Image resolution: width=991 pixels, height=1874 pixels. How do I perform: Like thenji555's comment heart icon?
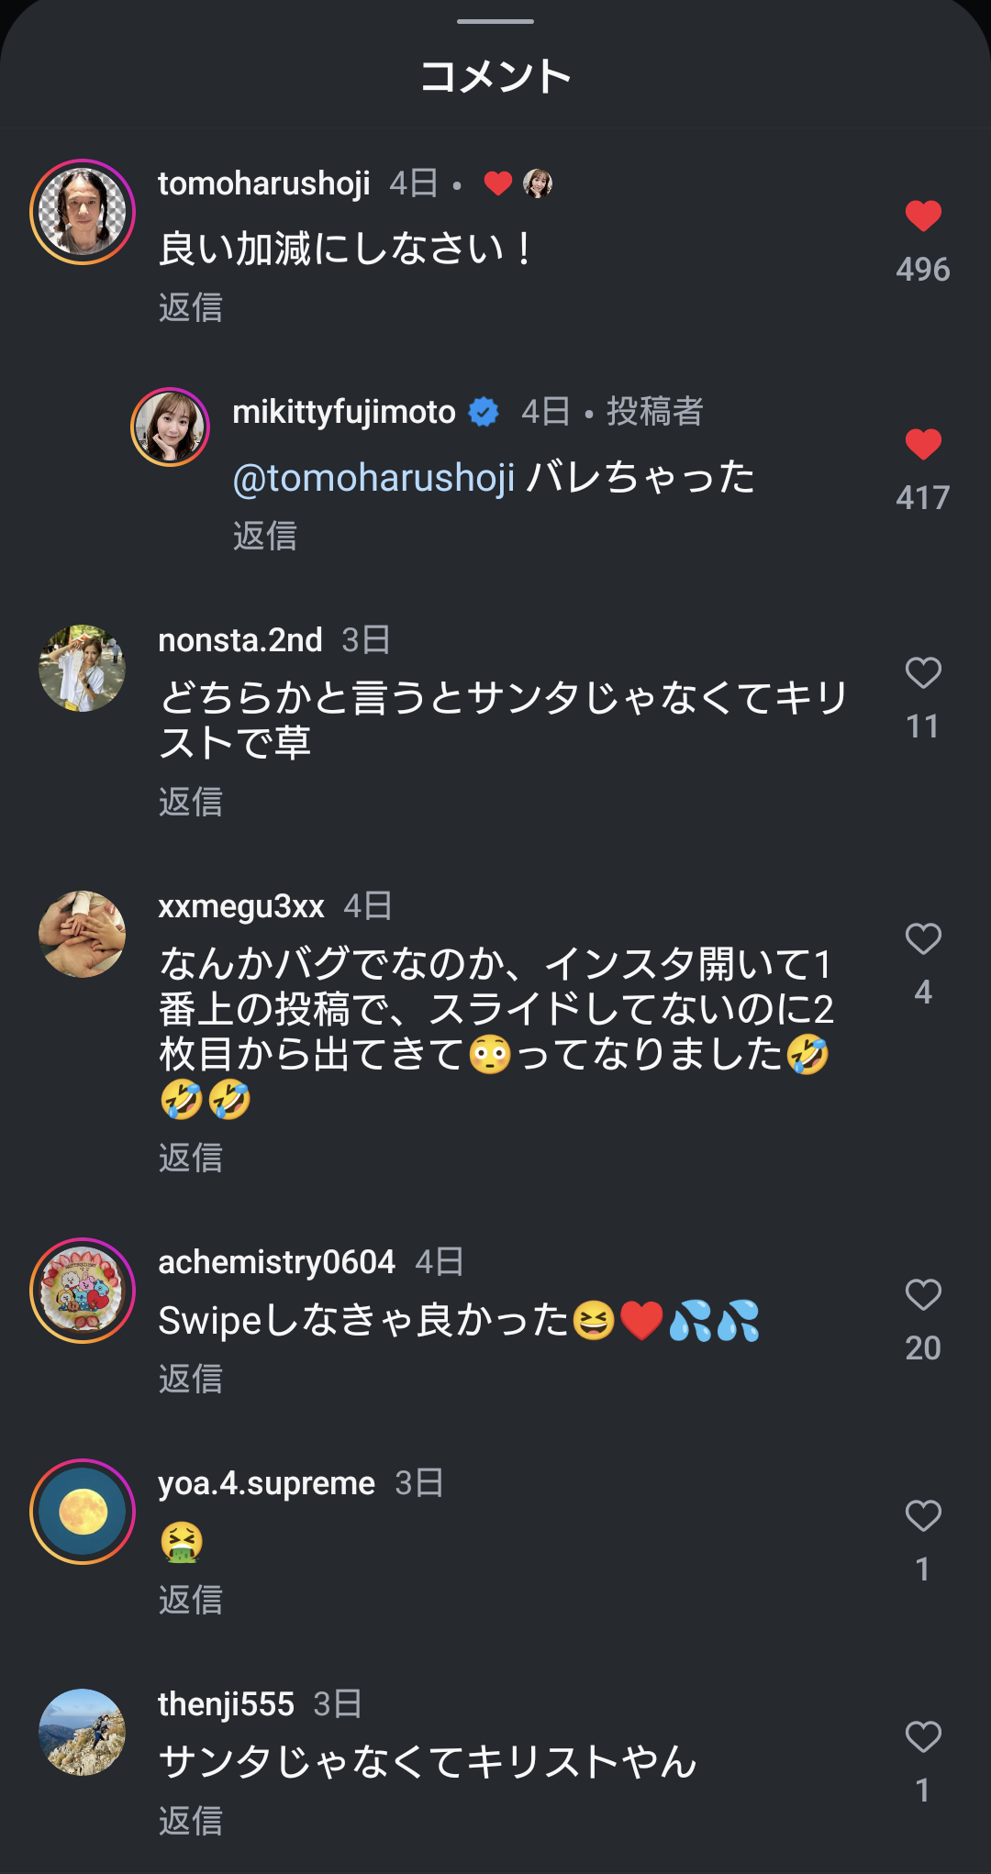tap(922, 1737)
